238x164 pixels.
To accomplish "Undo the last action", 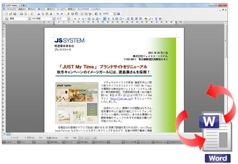I will pos(58,14).
